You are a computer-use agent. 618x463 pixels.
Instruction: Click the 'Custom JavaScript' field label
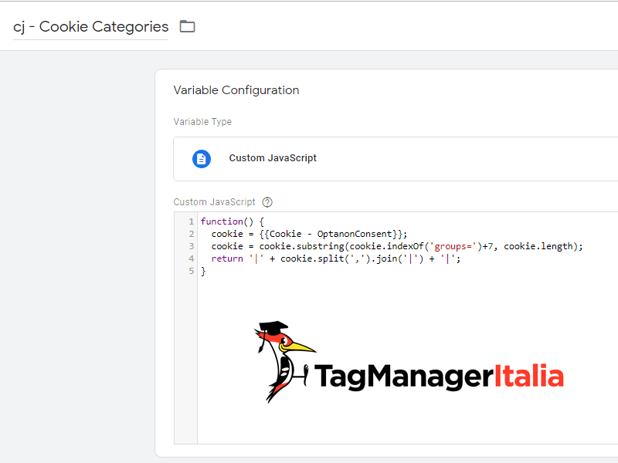[x=215, y=202]
